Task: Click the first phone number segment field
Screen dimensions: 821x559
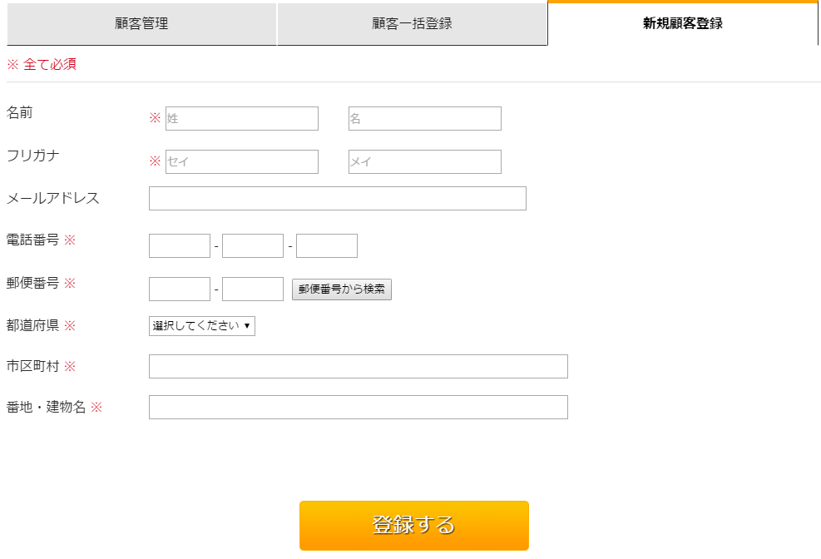Action: (178, 245)
